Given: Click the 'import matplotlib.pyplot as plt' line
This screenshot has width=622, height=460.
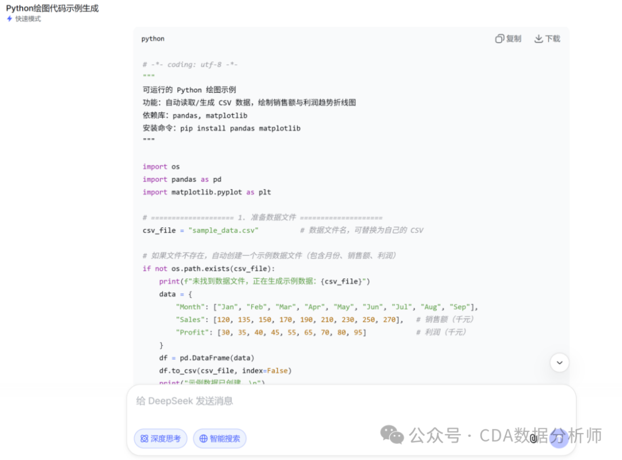Looking at the screenshot, I should click(x=207, y=192).
